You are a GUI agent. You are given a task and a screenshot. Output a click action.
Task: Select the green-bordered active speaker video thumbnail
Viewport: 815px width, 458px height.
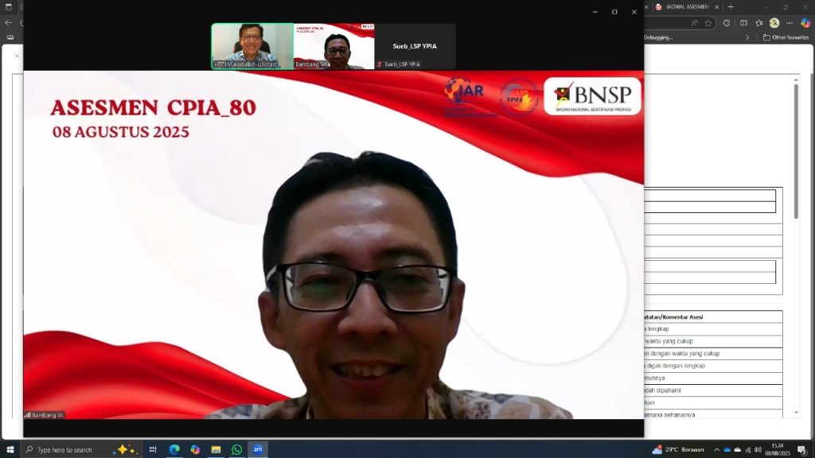pyautogui.click(x=252, y=46)
